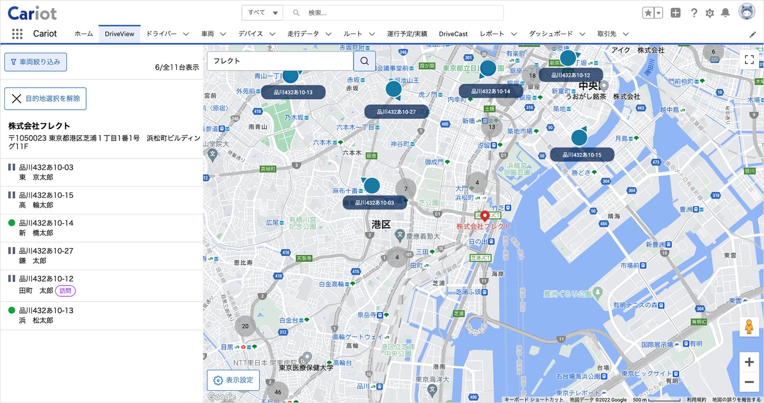
Task: Click the 6/全11台表示 vehicle count text
Action: coord(177,68)
